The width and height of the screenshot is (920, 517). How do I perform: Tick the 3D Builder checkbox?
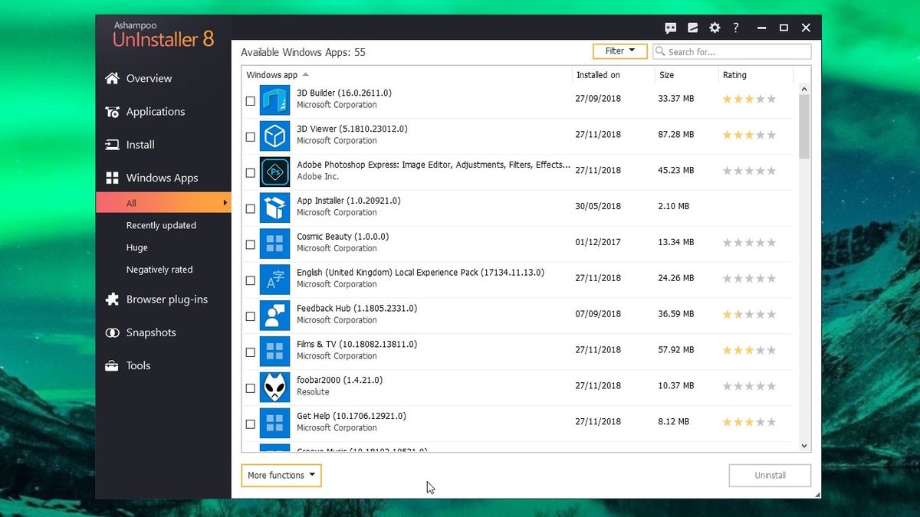(x=250, y=101)
